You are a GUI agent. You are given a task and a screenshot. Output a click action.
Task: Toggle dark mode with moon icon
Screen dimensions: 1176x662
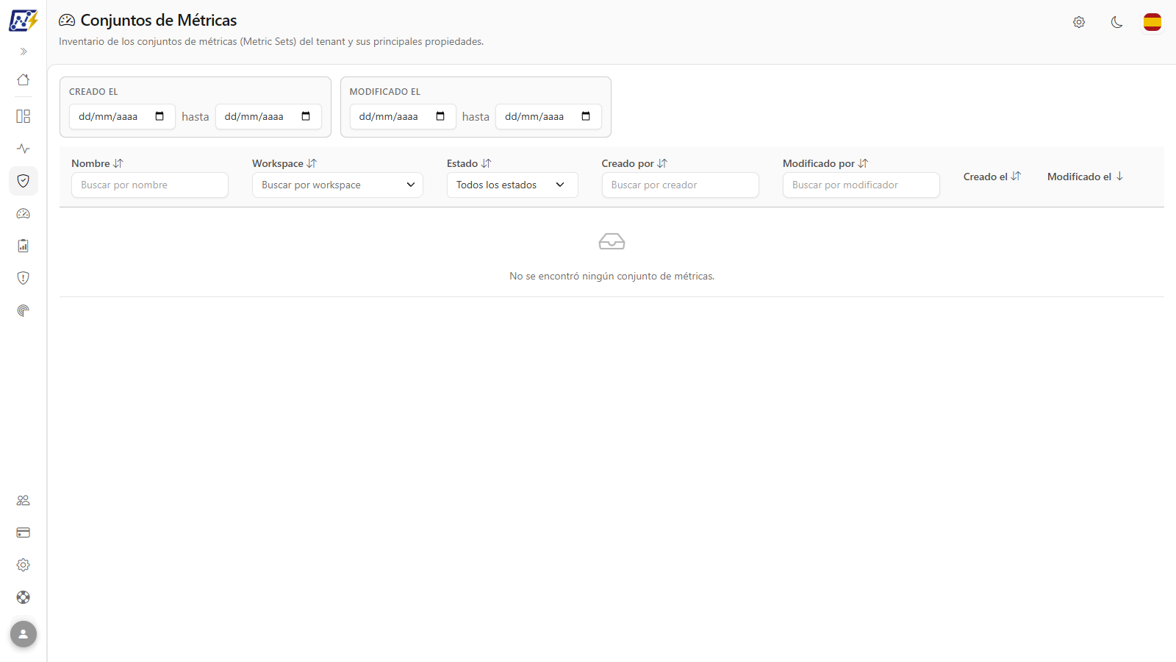tap(1117, 22)
